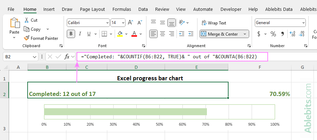Increase indent icon
Screen dimensions: 317x140
click(x=190, y=34)
